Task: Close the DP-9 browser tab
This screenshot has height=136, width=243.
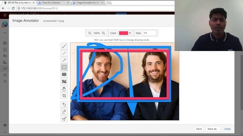Action: 34,3
